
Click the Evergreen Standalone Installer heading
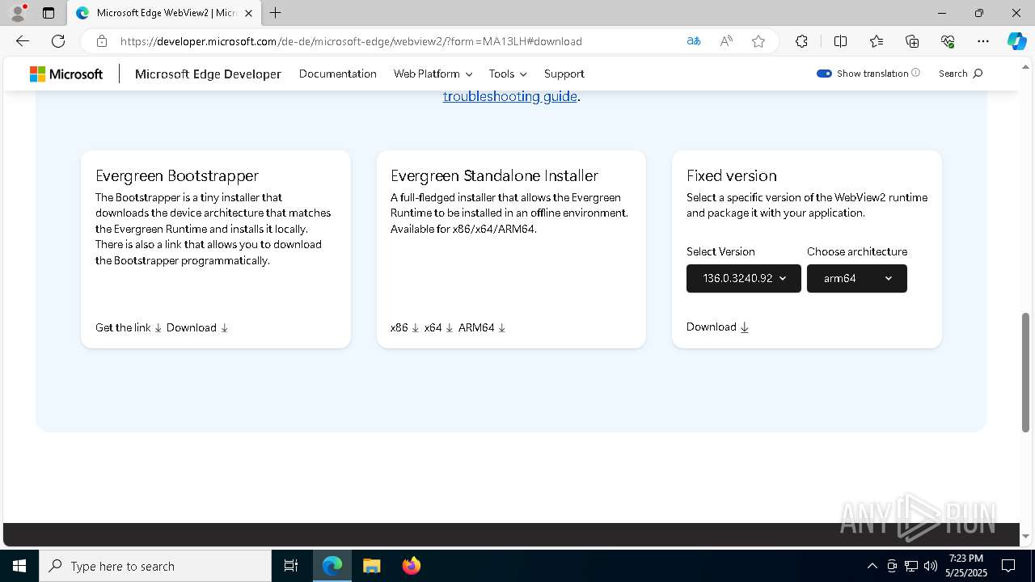494,175
